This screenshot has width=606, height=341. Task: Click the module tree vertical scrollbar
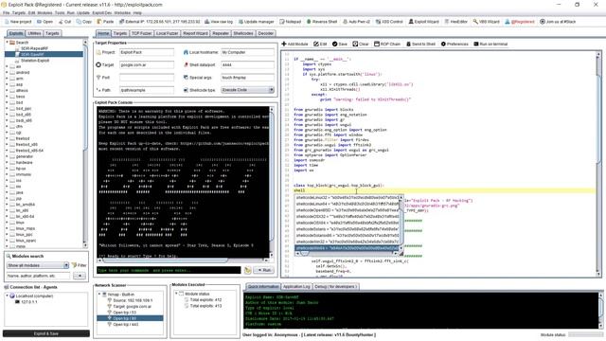(x=85, y=143)
